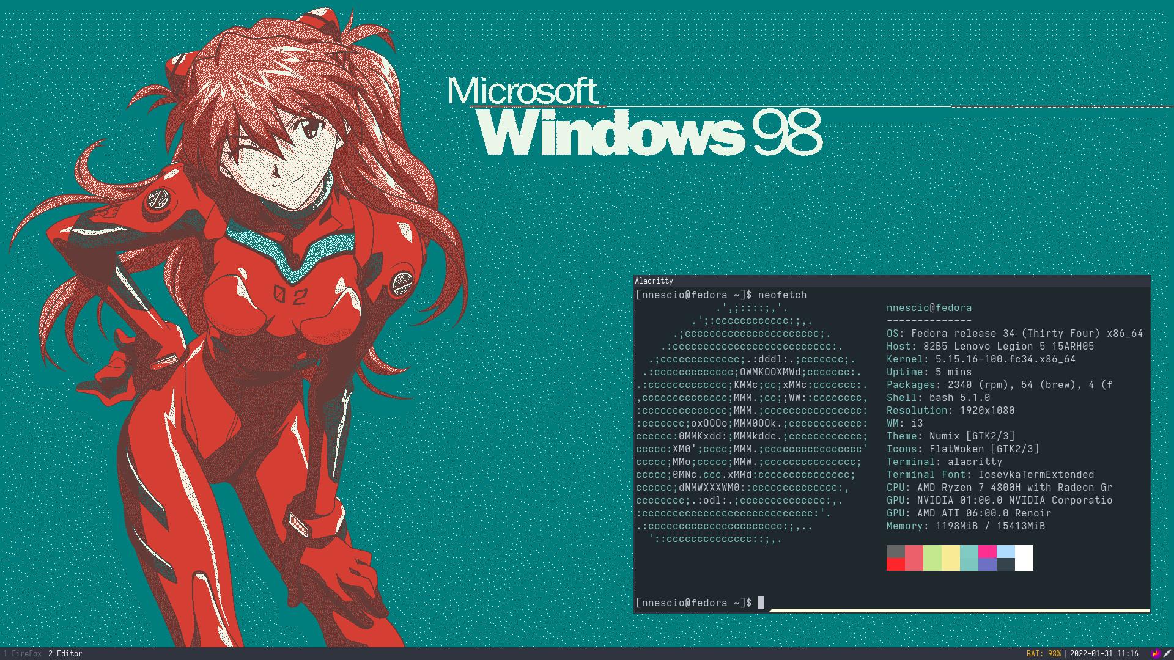The height and width of the screenshot is (660, 1174).
Task: Click the hot pink color block
Action: [x=987, y=551]
